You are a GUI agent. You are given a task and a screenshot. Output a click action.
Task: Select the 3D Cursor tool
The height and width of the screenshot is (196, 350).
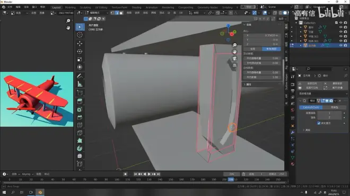pyautogui.click(x=80, y=35)
